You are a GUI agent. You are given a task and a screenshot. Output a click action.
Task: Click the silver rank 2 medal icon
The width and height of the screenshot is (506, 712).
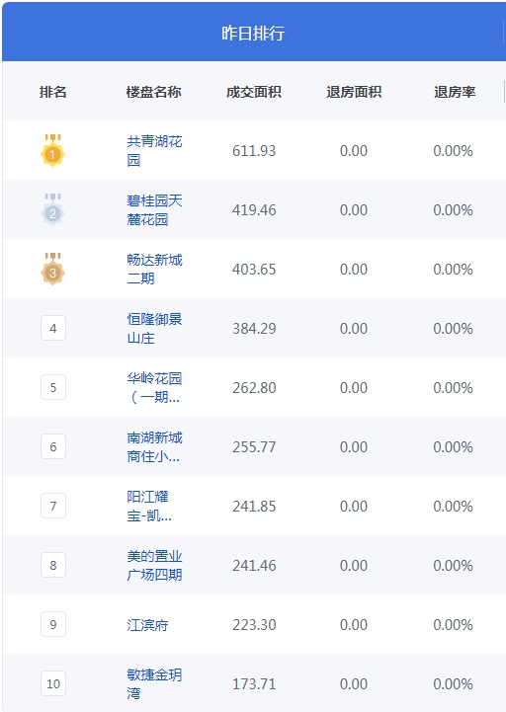click(52, 209)
